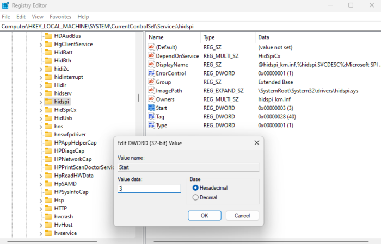Select the ImagePath value icon
The image size is (381, 244).
pos(151,90)
